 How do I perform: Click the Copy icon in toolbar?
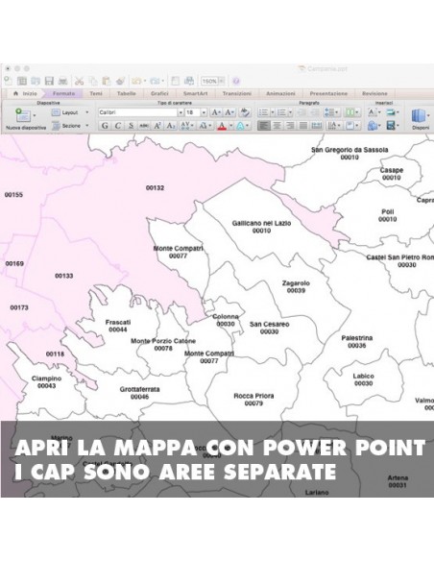[93, 82]
